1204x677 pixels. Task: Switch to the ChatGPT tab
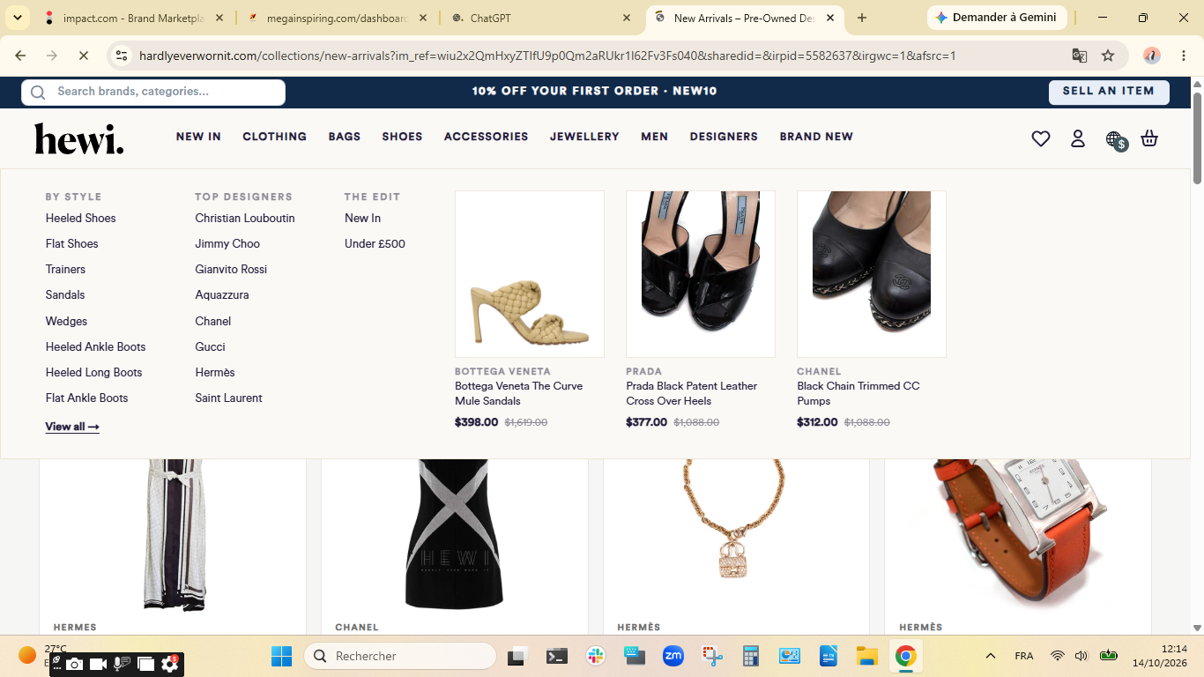pos(541,18)
